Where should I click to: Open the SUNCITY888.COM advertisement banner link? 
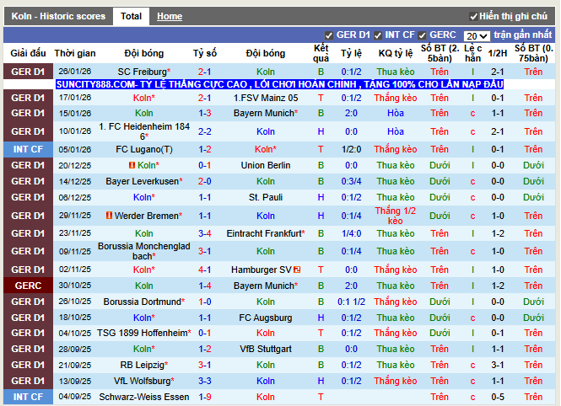(x=280, y=84)
